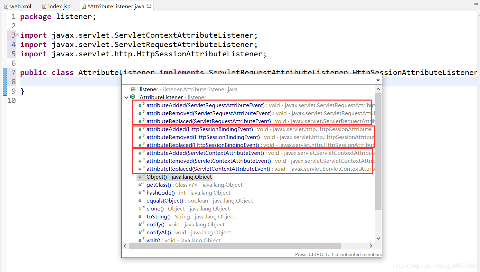Select AttributeListener class entry in outline
This screenshot has width=480, height=272.
click(173, 97)
